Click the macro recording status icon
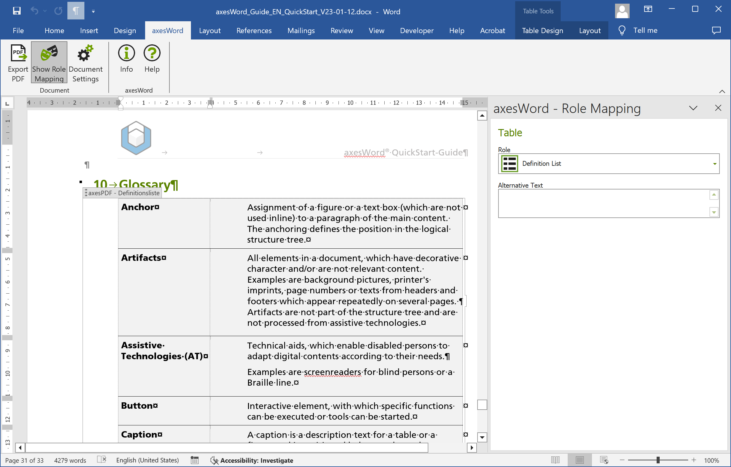This screenshot has height=467, width=731. (194, 460)
